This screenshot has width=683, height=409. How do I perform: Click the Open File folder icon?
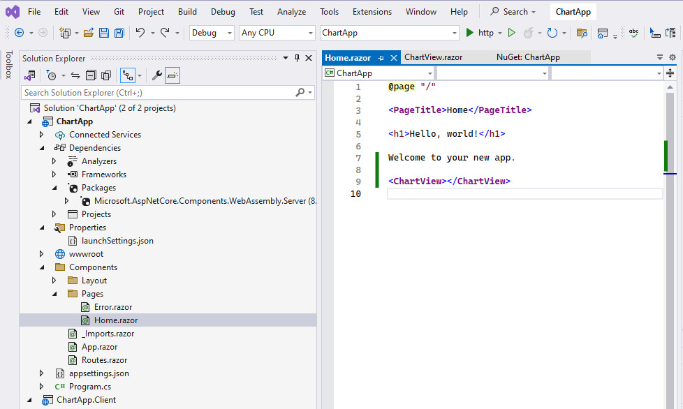(x=89, y=33)
